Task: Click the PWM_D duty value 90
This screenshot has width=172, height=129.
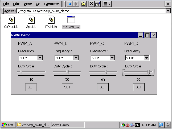Action: click(138, 79)
